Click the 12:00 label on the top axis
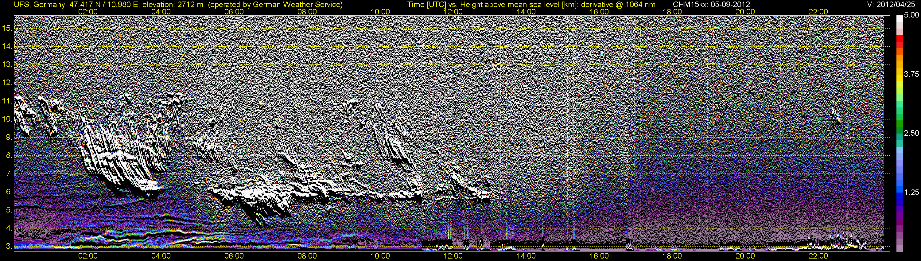Image resolution: width=921 pixels, height=261 pixels. 453,12
